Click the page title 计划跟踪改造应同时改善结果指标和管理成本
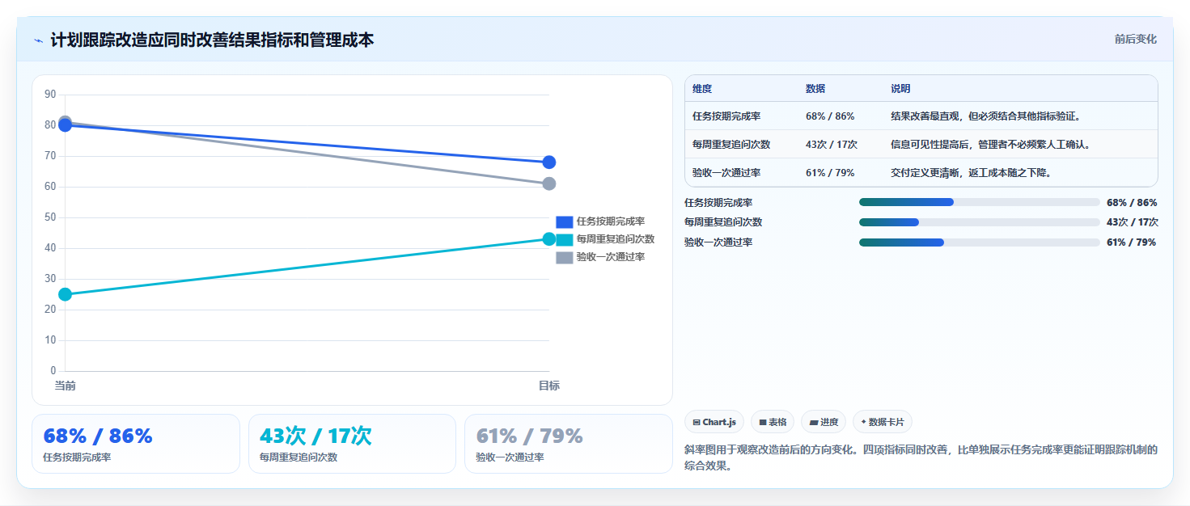The width and height of the screenshot is (1190, 506). tap(212, 40)
